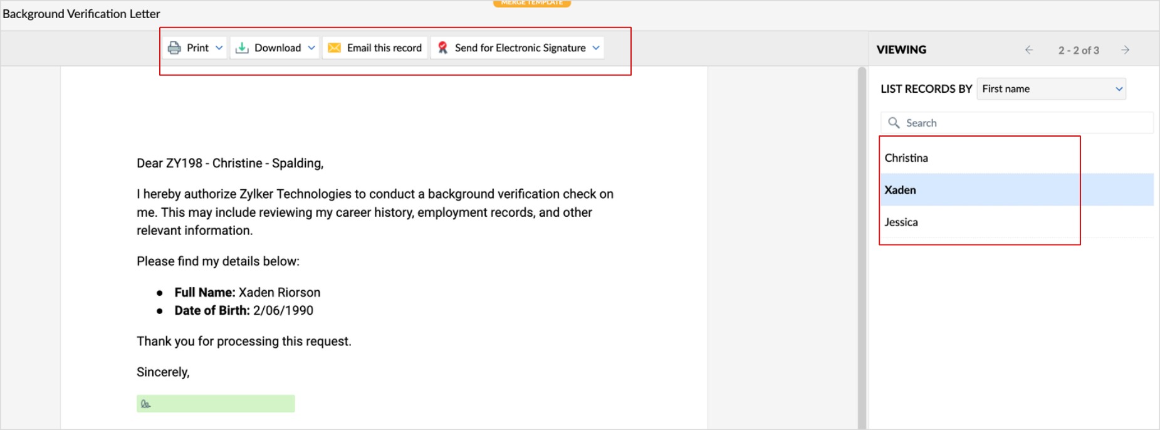Click Send for Electronic Signature

pyautogui.click(x=520, y=48)
